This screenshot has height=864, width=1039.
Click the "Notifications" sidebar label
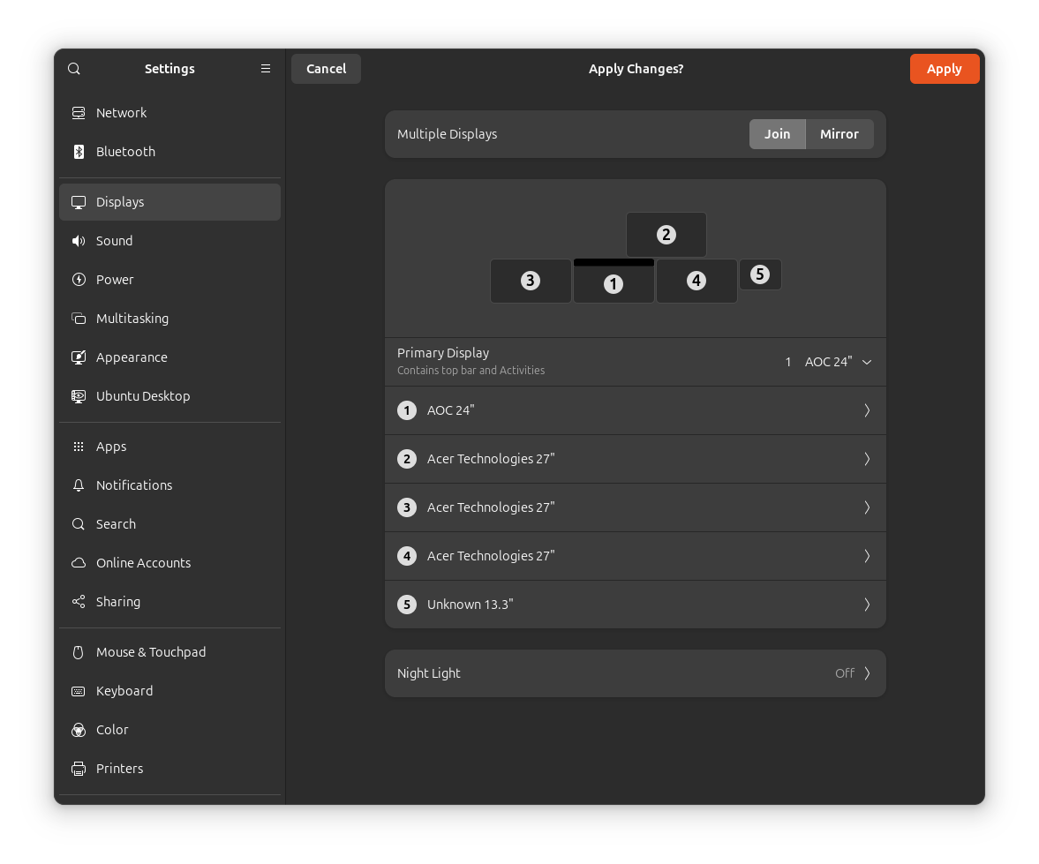pos(134,485)
